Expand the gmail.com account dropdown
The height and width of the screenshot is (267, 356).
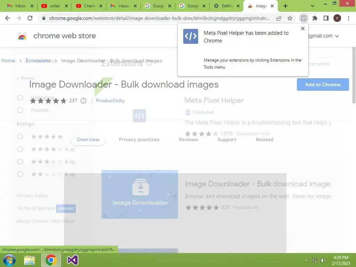pyautogui.click(x=337, y=36)
